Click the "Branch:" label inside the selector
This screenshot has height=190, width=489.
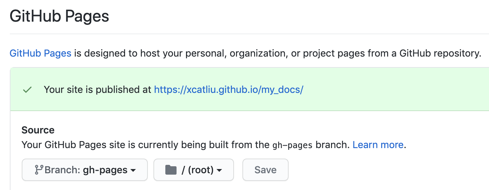[63, 170]
